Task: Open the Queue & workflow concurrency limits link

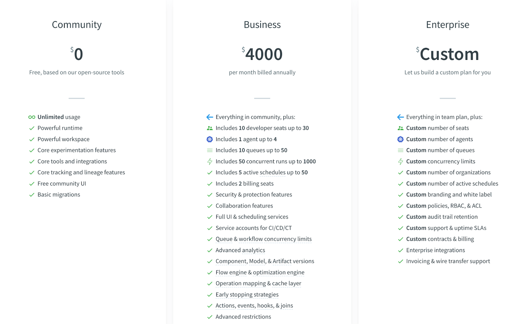Action: point(264,239)
